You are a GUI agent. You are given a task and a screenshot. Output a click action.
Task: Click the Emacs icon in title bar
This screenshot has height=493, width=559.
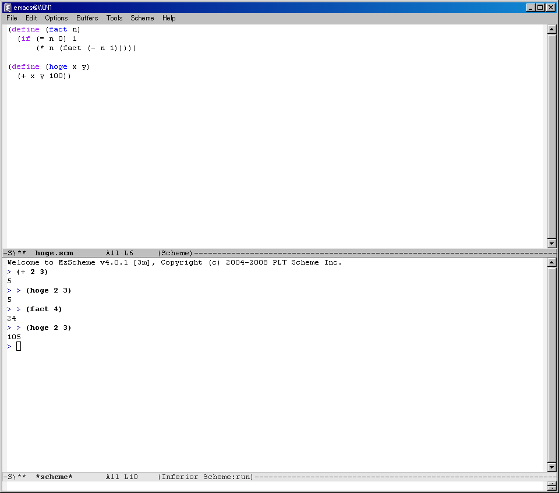coord(8,8)
